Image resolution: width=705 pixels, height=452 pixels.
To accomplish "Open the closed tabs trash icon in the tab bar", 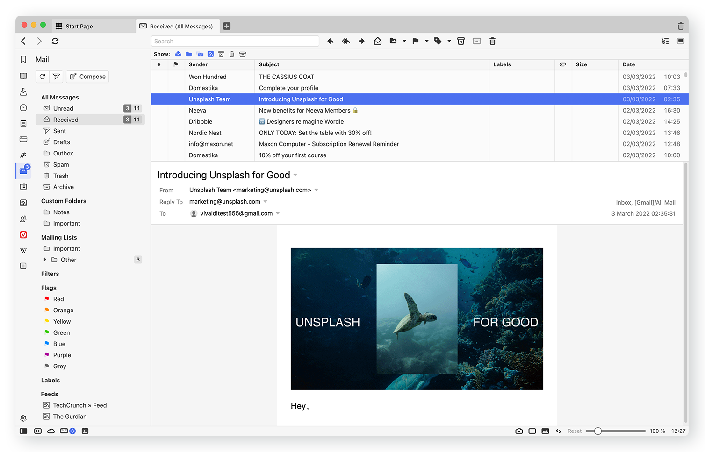I will (681, 26).
